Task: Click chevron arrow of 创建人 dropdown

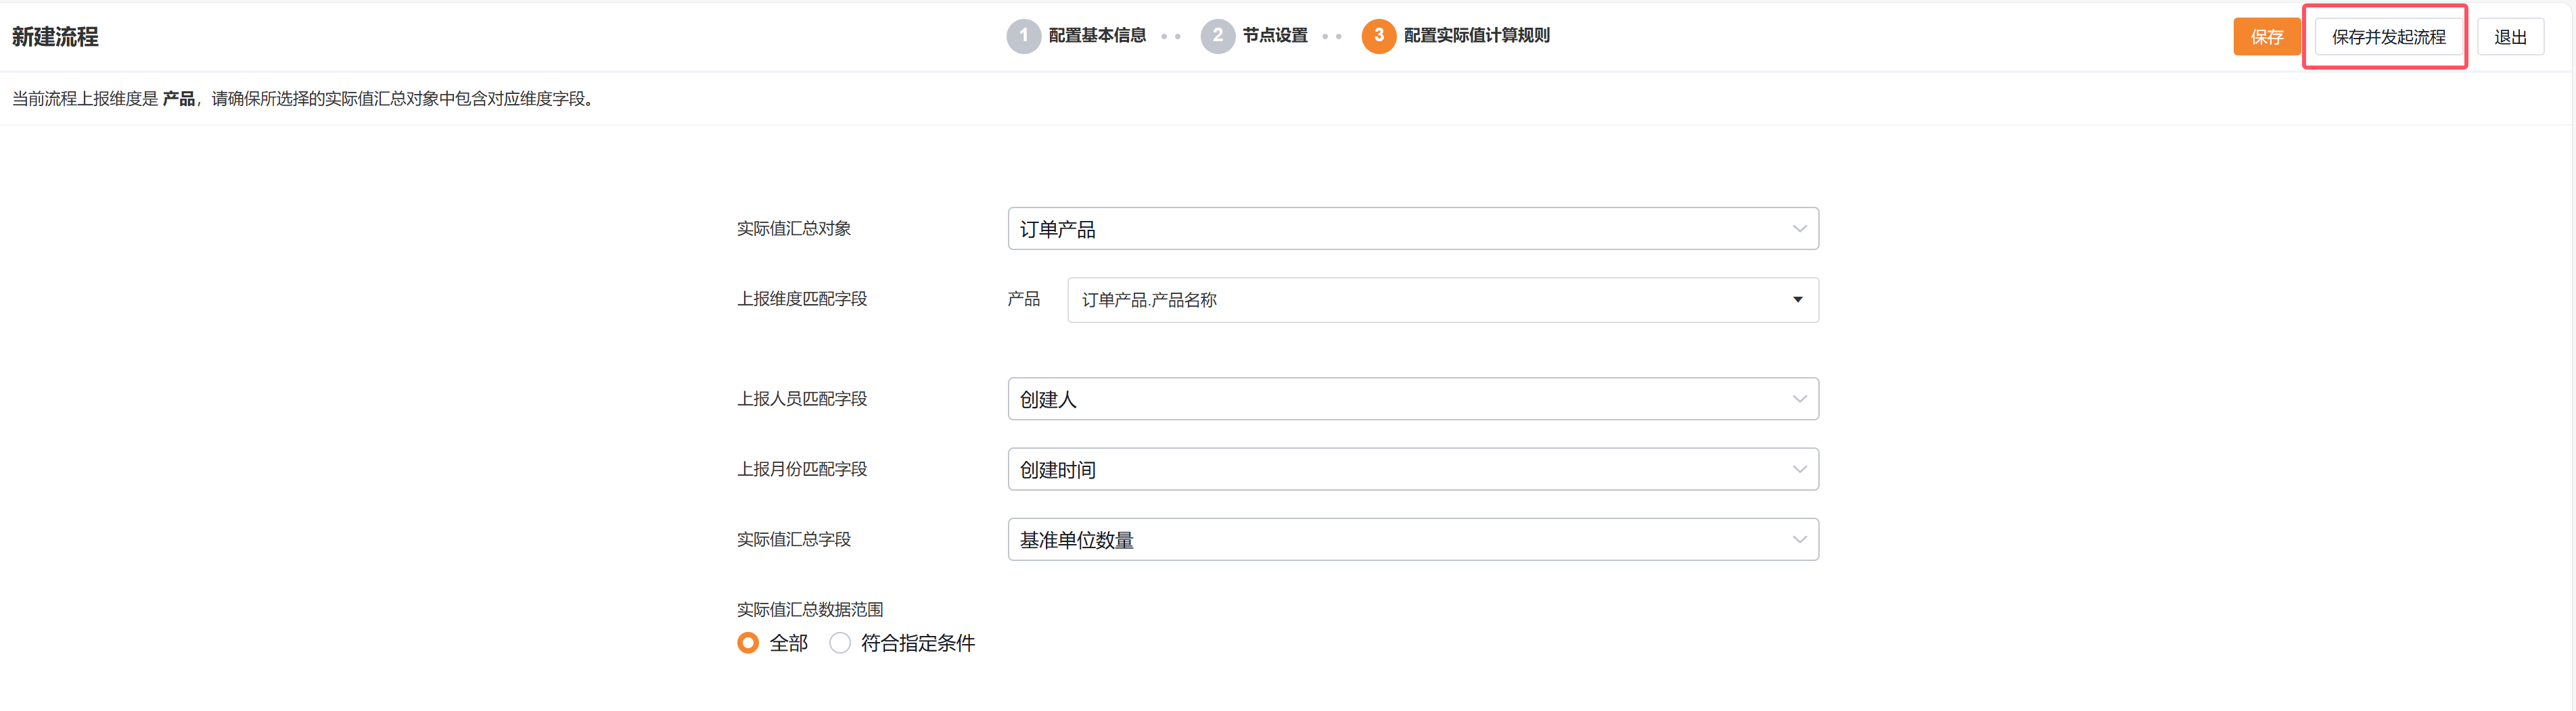Action: pyautogui.click(x=1799, y=399)
